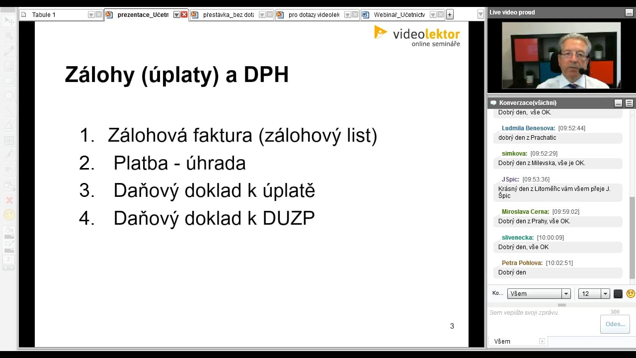Screen dimensions: 636x358
Task: Select the text box tool
Action: [9, 66]
